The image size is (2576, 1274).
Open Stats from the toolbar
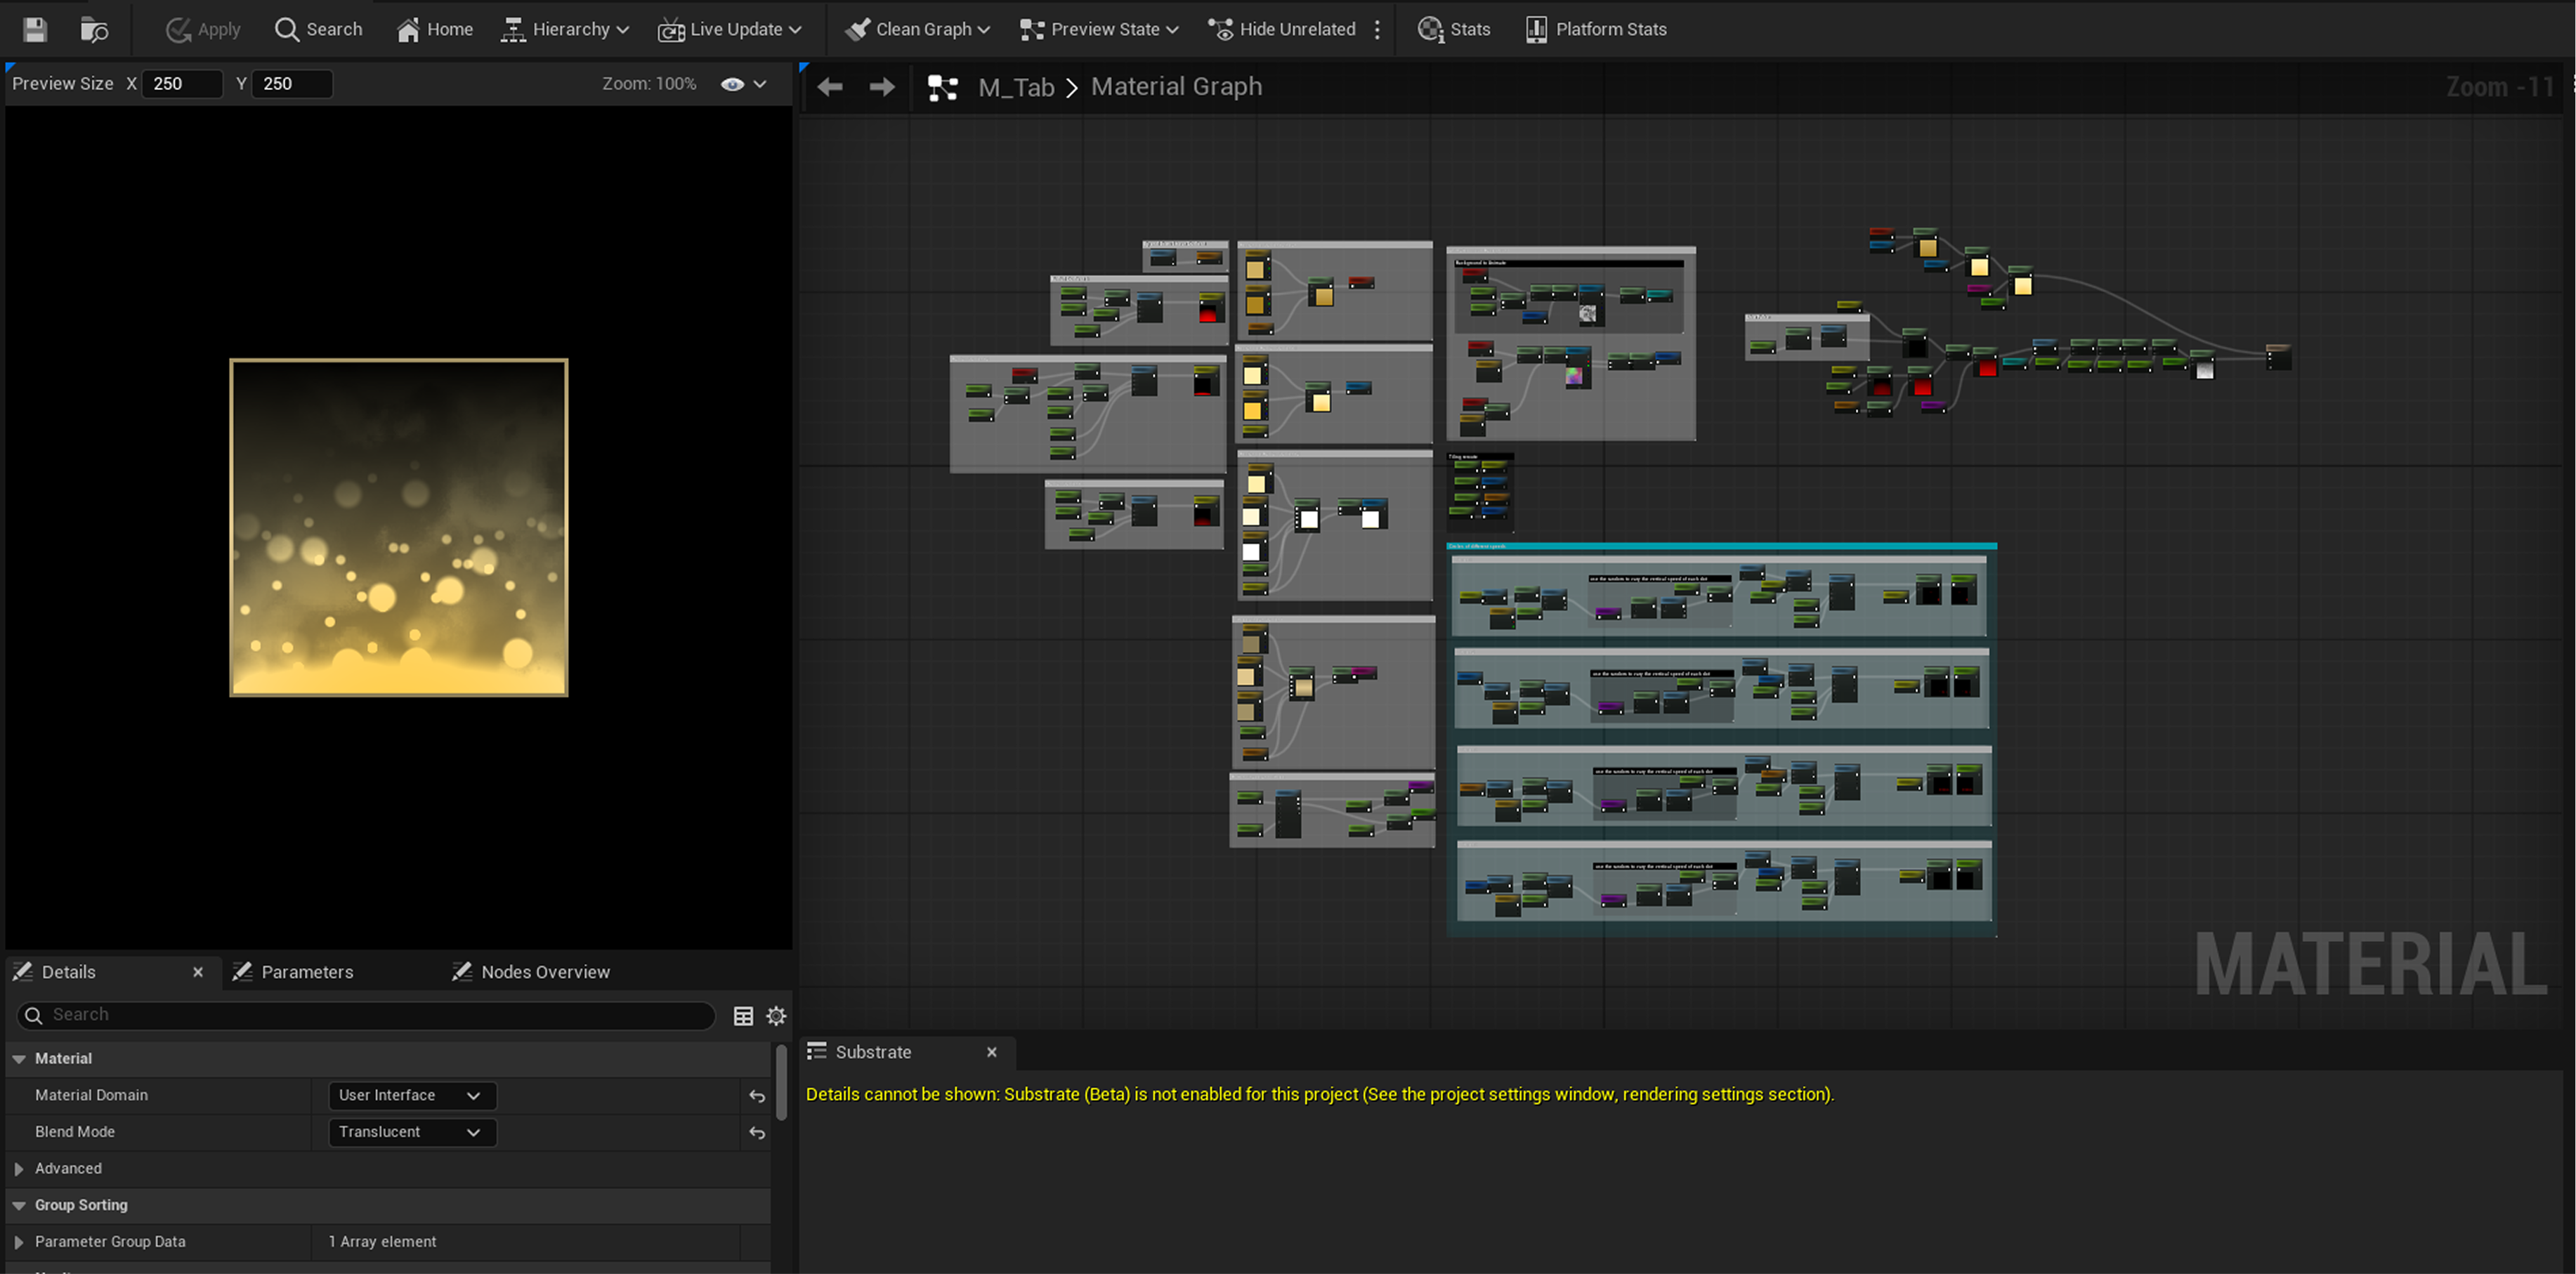click(x=1453, y=29)
